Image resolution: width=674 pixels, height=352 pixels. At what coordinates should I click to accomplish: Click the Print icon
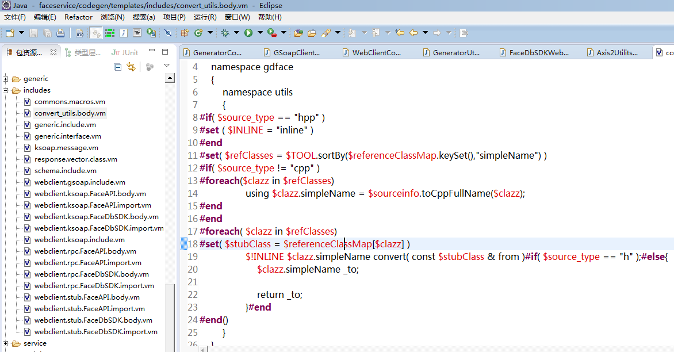pyautogui.click(x=61, y=33)
